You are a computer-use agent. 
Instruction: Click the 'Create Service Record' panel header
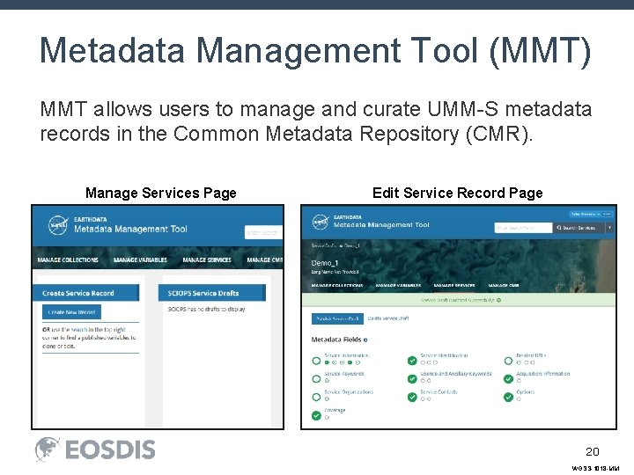coord(85,293)
